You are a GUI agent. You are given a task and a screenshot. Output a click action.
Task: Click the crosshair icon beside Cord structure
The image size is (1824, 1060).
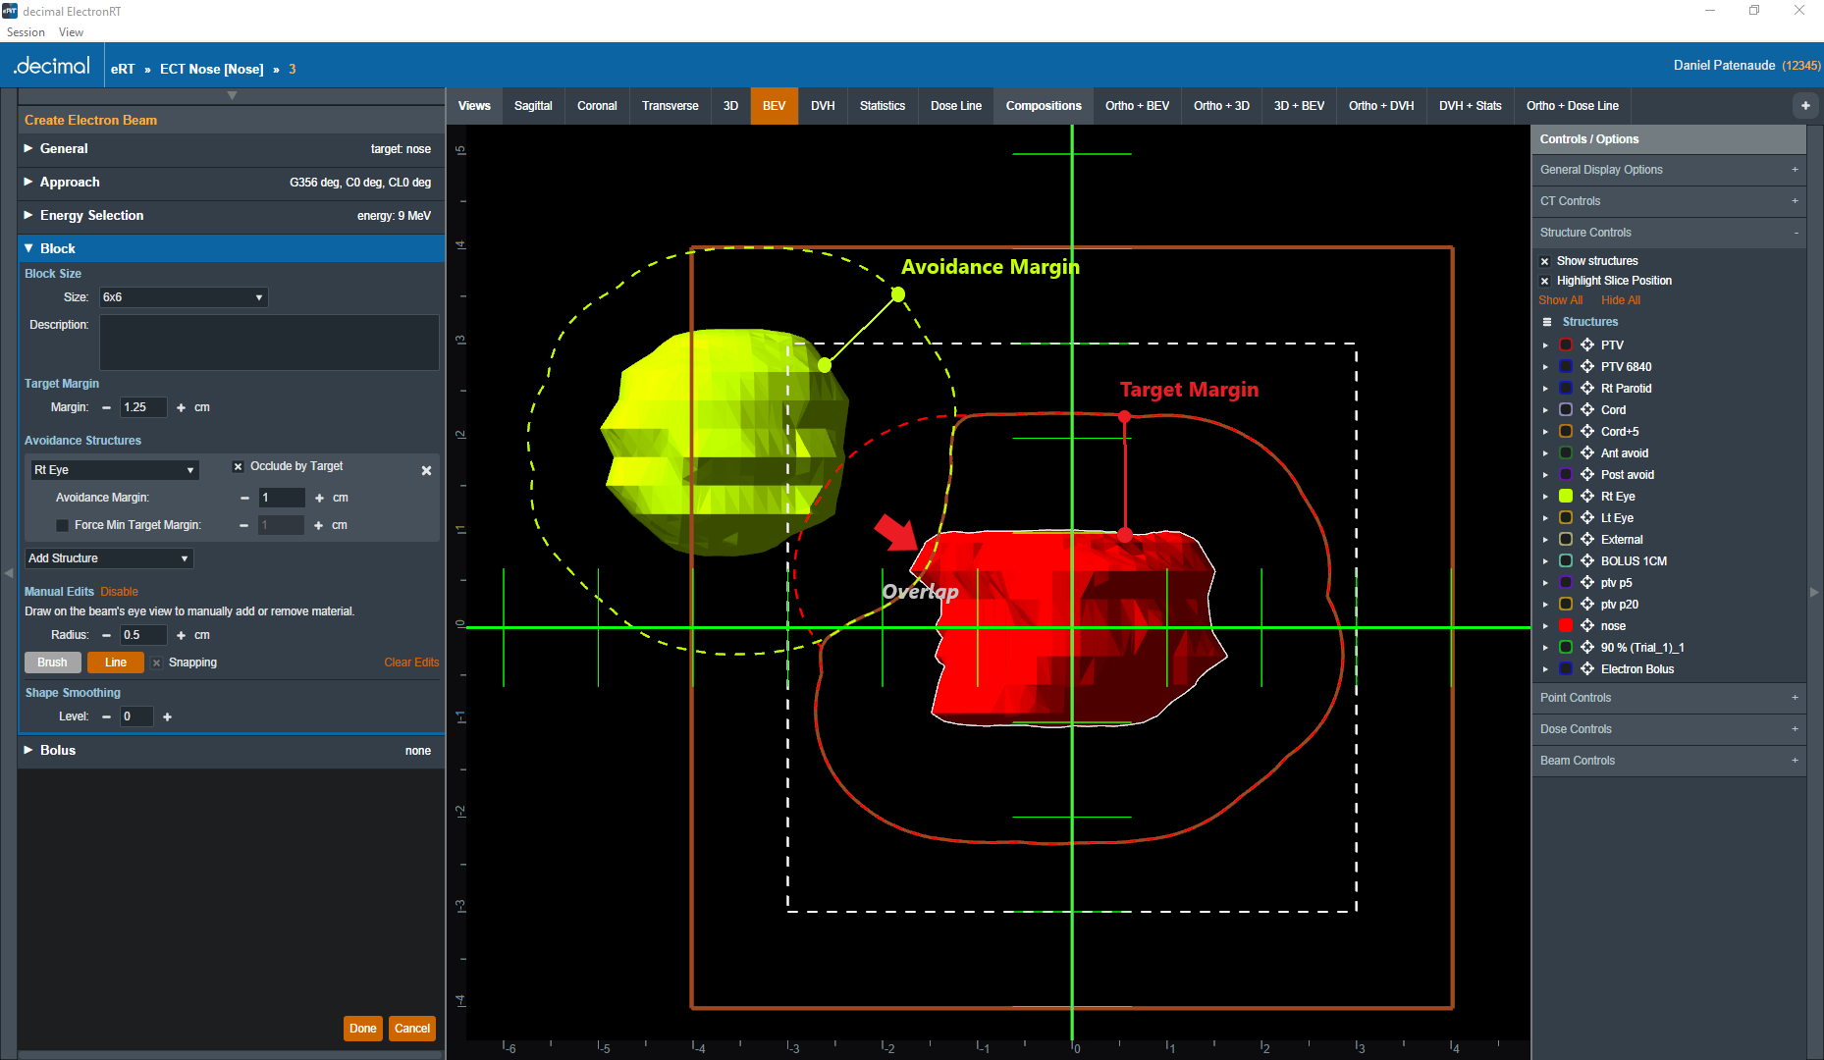pos(1586,410)
